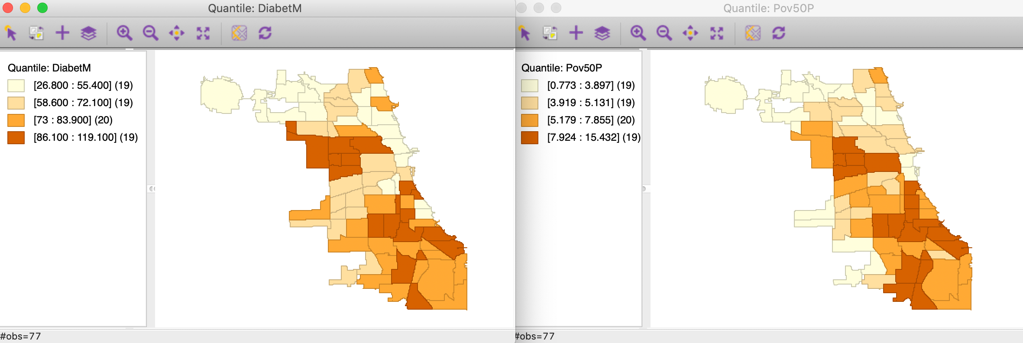Close the DiabetM window with red button
This screenshot has width=1023, height=343.
coord(8,8)
